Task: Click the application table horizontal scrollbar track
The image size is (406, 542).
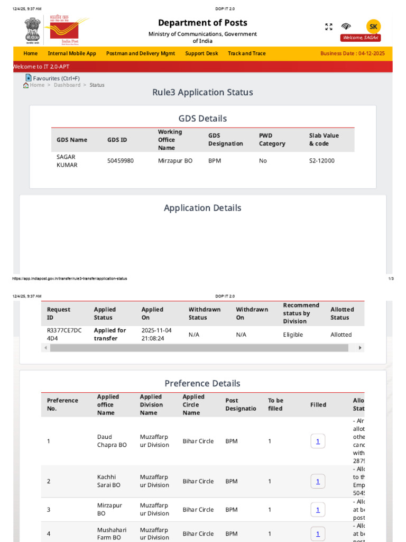Action: 201,348
